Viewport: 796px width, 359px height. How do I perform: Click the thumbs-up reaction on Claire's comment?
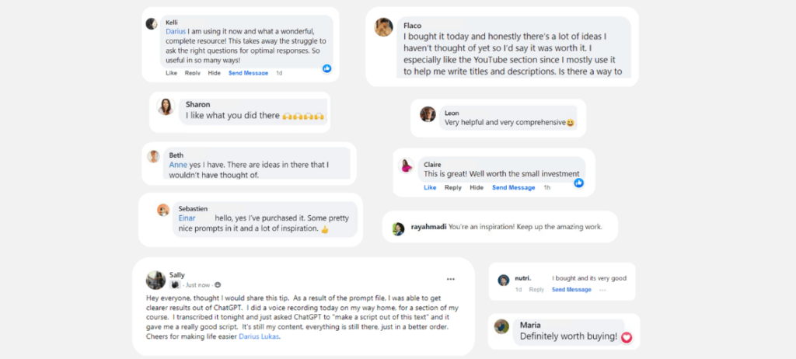[578, 183]
